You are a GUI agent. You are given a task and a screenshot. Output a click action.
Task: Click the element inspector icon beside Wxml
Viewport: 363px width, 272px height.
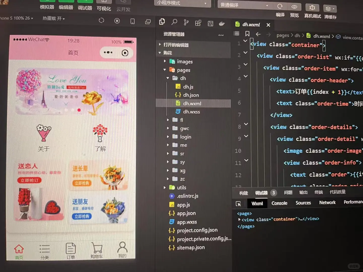coord(238,203)
